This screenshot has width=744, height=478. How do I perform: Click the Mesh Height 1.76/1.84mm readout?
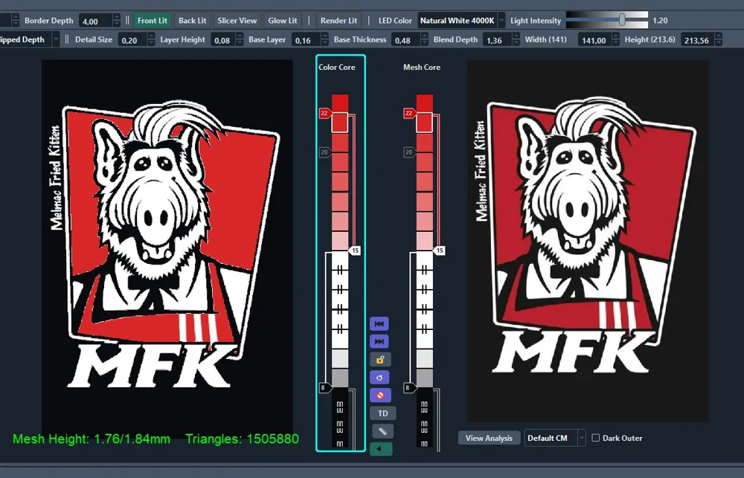[x=91, y=439]
